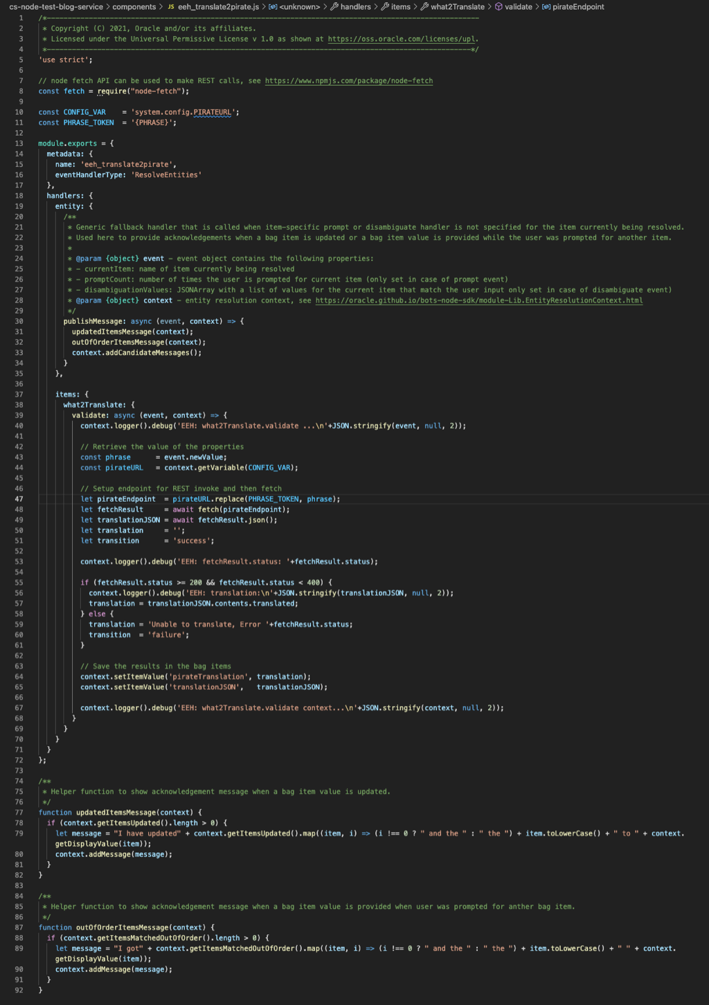Click the icon preceding the <unknown> breadcrumb entry
709x1005 pixels.
273,8
